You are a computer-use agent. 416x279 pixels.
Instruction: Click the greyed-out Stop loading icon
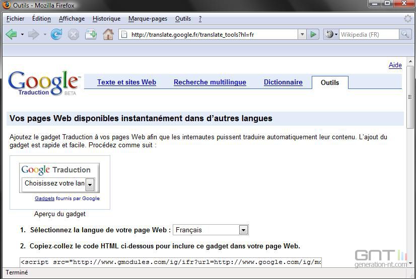(x=74, y=34)
